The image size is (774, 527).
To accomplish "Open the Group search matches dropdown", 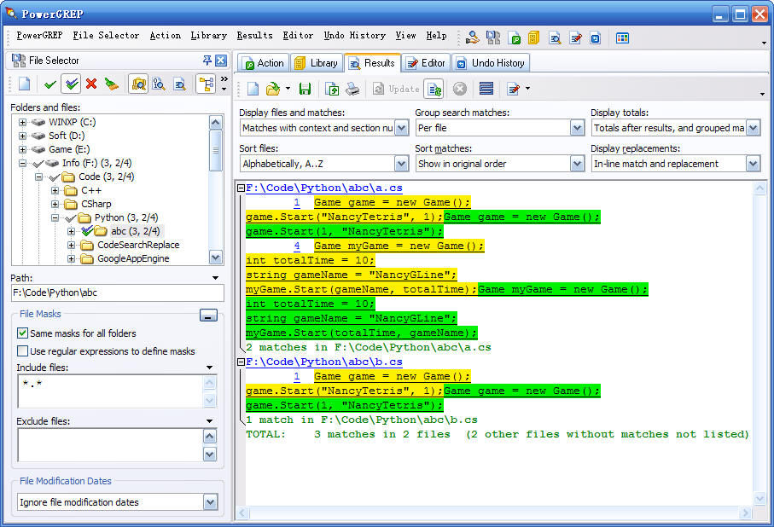I will tap(577, 128).
